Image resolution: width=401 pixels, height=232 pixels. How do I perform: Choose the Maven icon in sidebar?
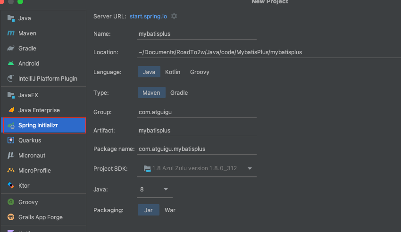[11, 33]
